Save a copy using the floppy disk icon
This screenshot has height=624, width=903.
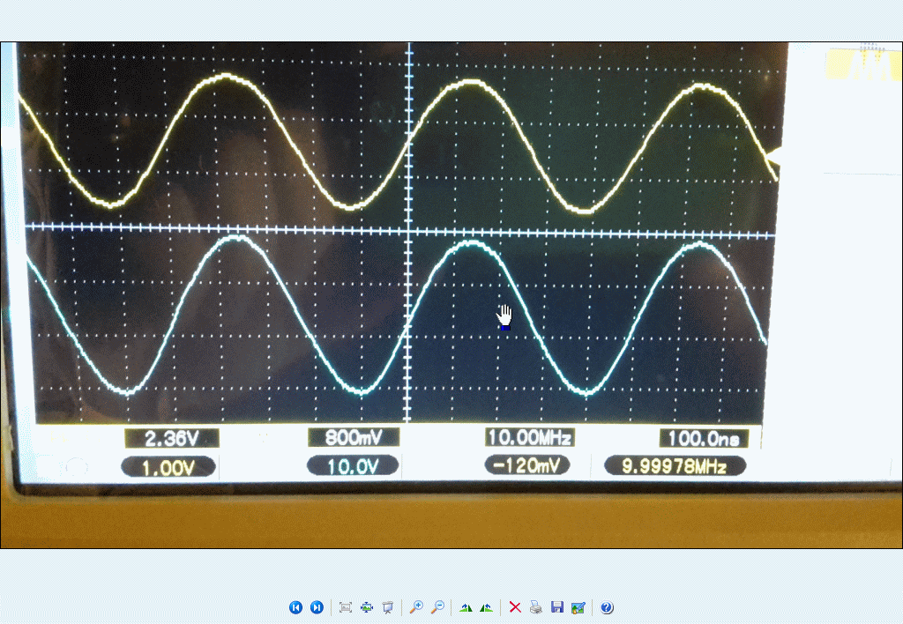point(556,607)
